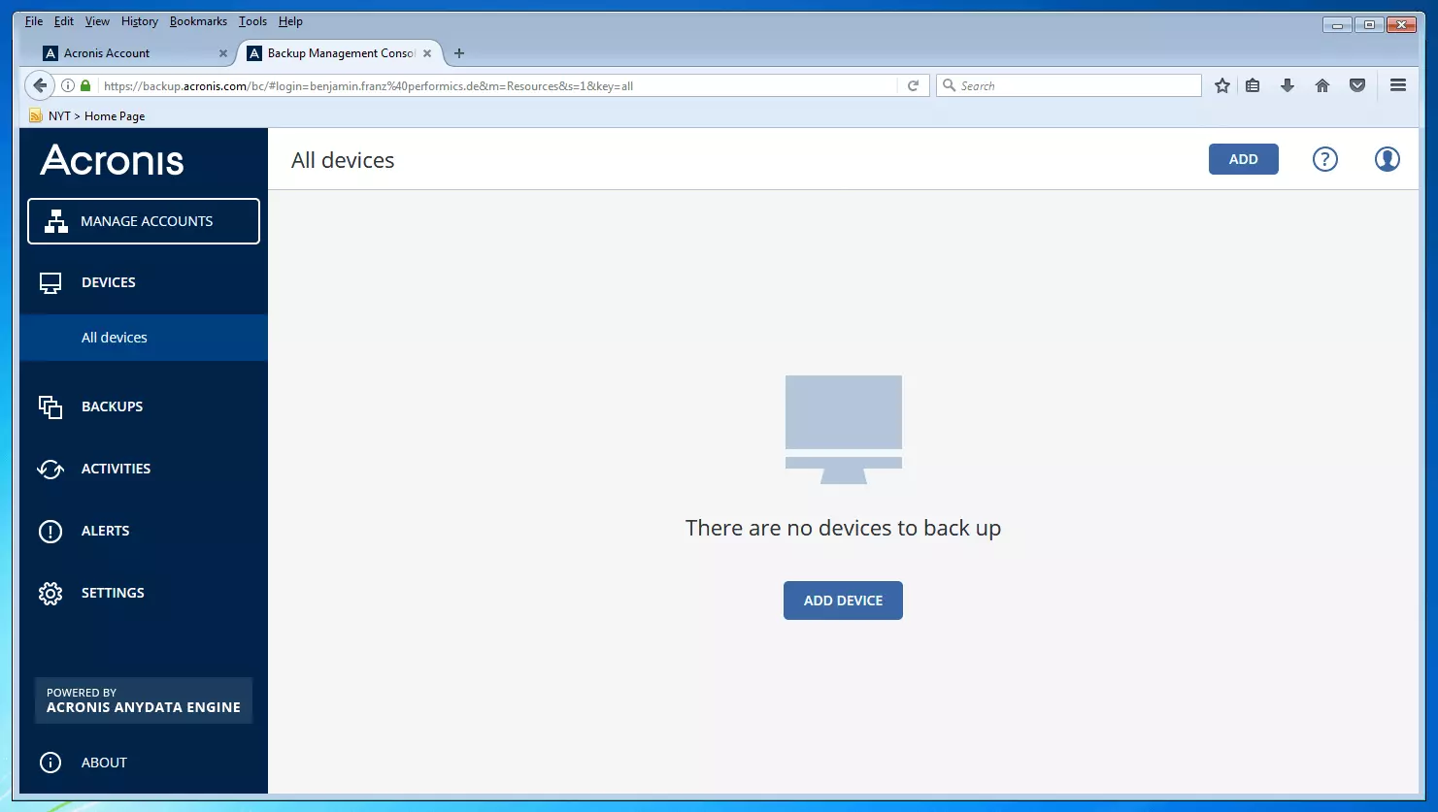
Task: Click the Acronis logo in sidebar
Action: (x=112, y=160)
